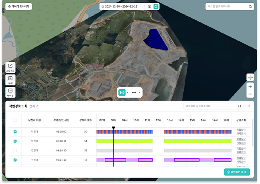Click the 운전자 이름 column header
Viewport: 260px width, 184px height.
click(x=35, y=120)
